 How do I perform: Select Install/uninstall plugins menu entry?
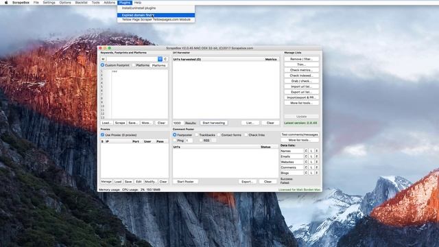point(156,8)
